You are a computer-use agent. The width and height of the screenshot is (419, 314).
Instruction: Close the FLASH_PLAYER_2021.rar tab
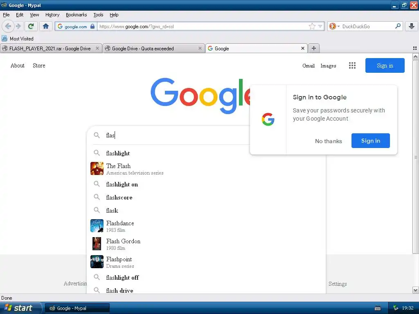tap(97, 48)
